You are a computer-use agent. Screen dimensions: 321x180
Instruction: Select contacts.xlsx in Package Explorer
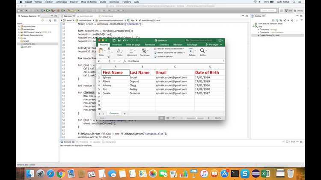coord(29,44)
